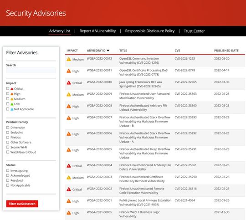Viewport: 246px width, 220px height.
Task: Open Firebox Authenticated Arbitrary File Upload advisory
Action: [143, 107]
